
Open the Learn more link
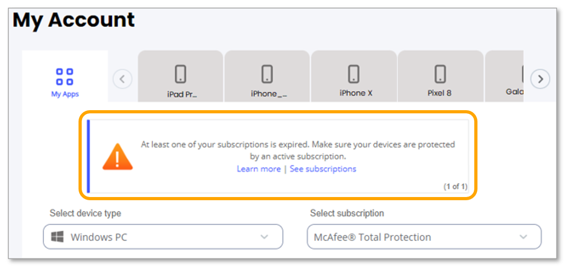point(259,169)
